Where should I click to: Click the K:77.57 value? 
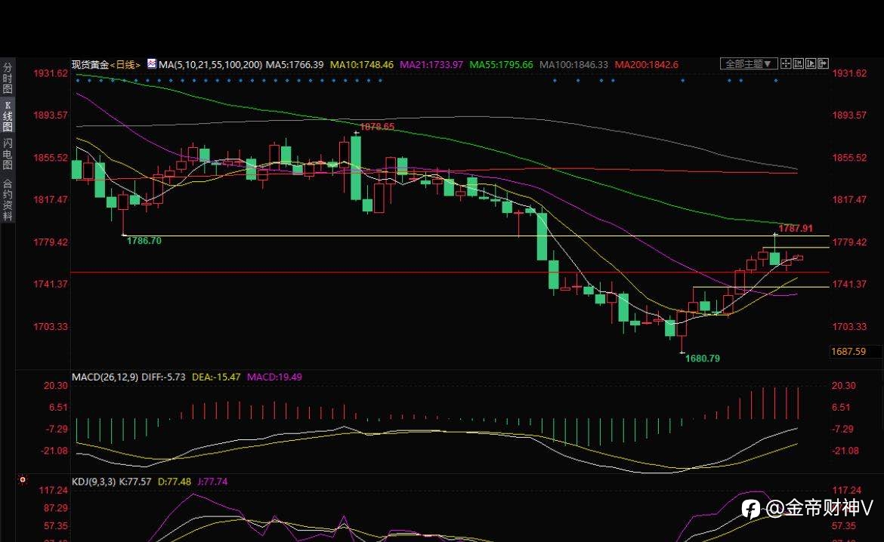(134, 482)
